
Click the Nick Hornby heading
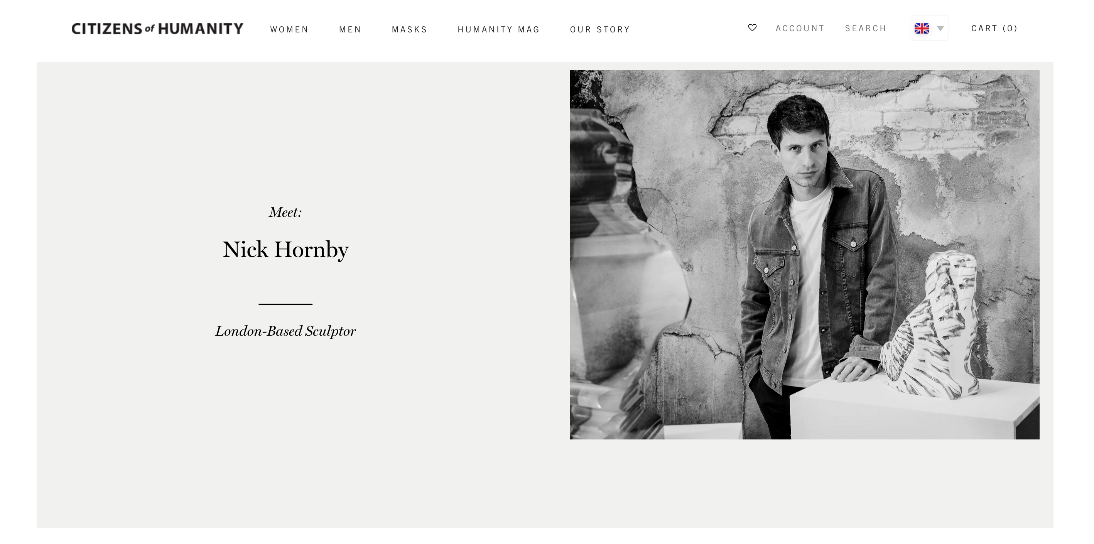tap(285, 250)
